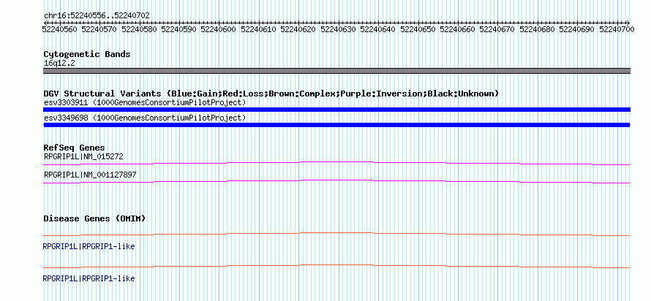
Task: Click ruler tick label 52240680
Action: coord(537,29)
